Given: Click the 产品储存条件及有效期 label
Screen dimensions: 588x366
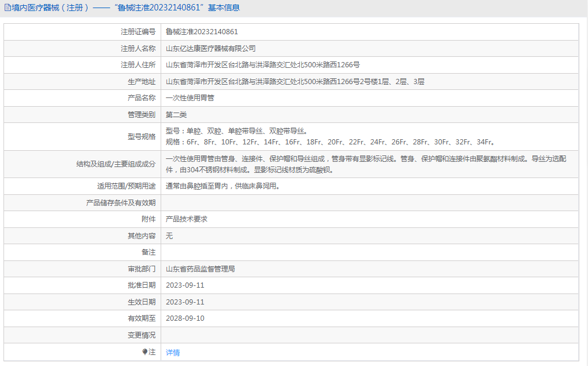Looking at the screenshot, I should click(121, 202).
